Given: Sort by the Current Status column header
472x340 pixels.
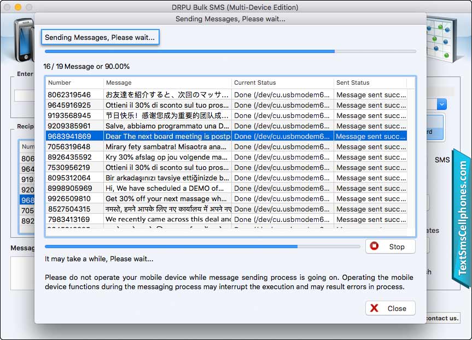Looking at the screenshot, I should tap(282, 83).
